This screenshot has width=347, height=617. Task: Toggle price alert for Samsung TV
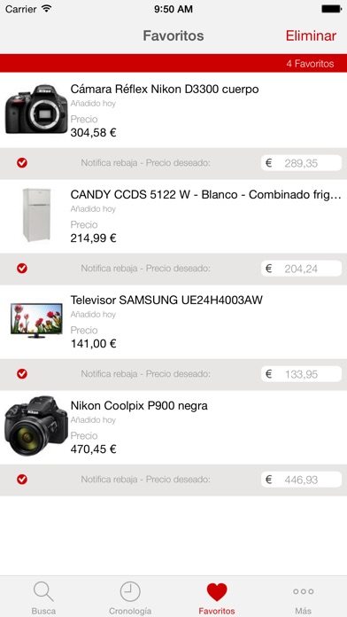[22, 374]
